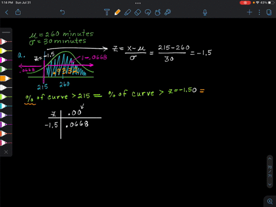Tap the handwritten '260 minutes' text
This screenshot has width=276, height=207.
70,34
